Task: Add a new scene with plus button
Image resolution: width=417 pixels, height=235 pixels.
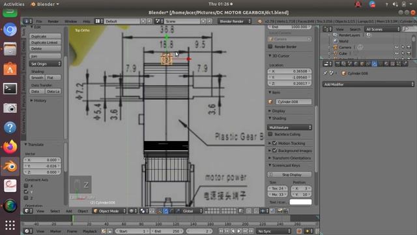Action: 203,21
